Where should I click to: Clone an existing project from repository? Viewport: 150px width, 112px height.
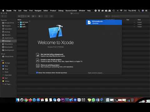coord(55,66)
